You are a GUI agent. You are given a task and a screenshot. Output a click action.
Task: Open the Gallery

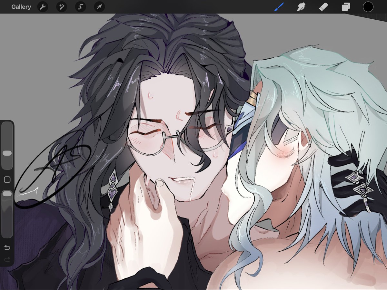21,7
